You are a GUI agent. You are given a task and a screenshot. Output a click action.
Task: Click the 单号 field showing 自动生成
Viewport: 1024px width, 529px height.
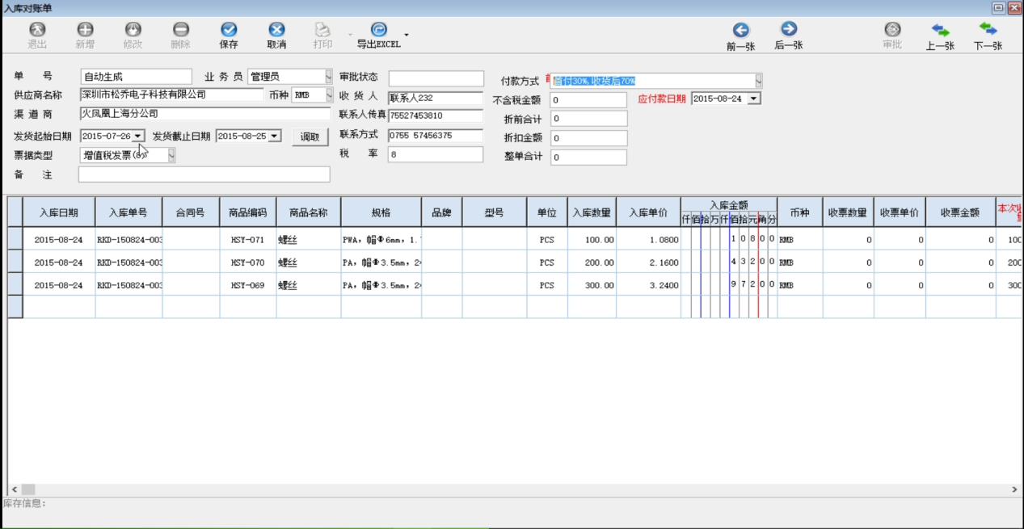(x=137, y=77)
